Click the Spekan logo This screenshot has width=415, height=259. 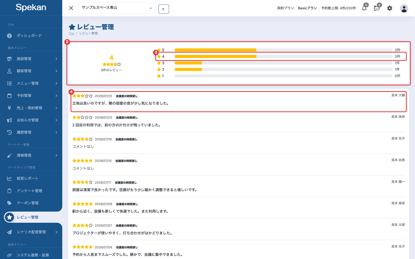pos(31,7)
